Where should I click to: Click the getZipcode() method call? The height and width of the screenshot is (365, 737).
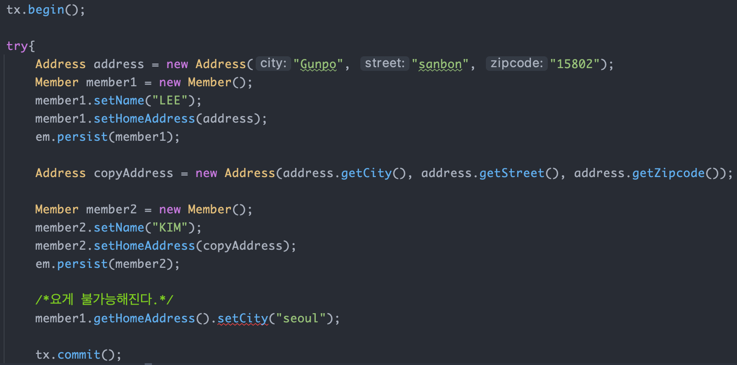click(x=676, y=173)
